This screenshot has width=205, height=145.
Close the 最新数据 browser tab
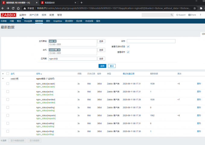click(x=36, y=3)
